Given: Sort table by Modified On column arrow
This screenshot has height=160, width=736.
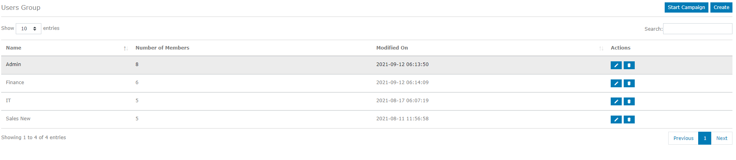Looking at the screenshot, I should [x=601, y=48].
